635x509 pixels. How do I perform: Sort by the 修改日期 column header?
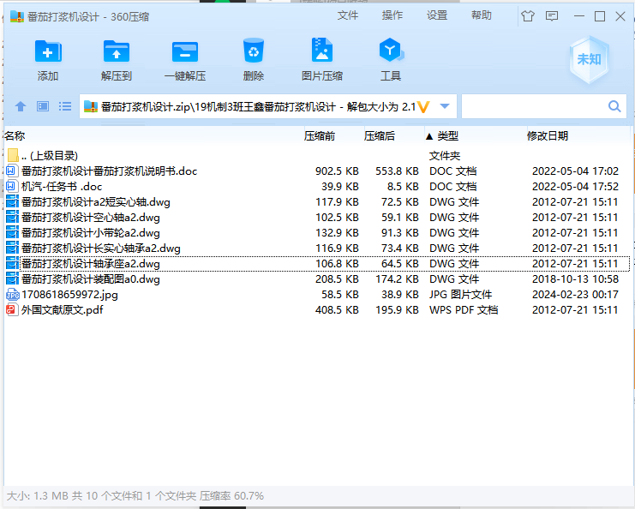point(578,135)
